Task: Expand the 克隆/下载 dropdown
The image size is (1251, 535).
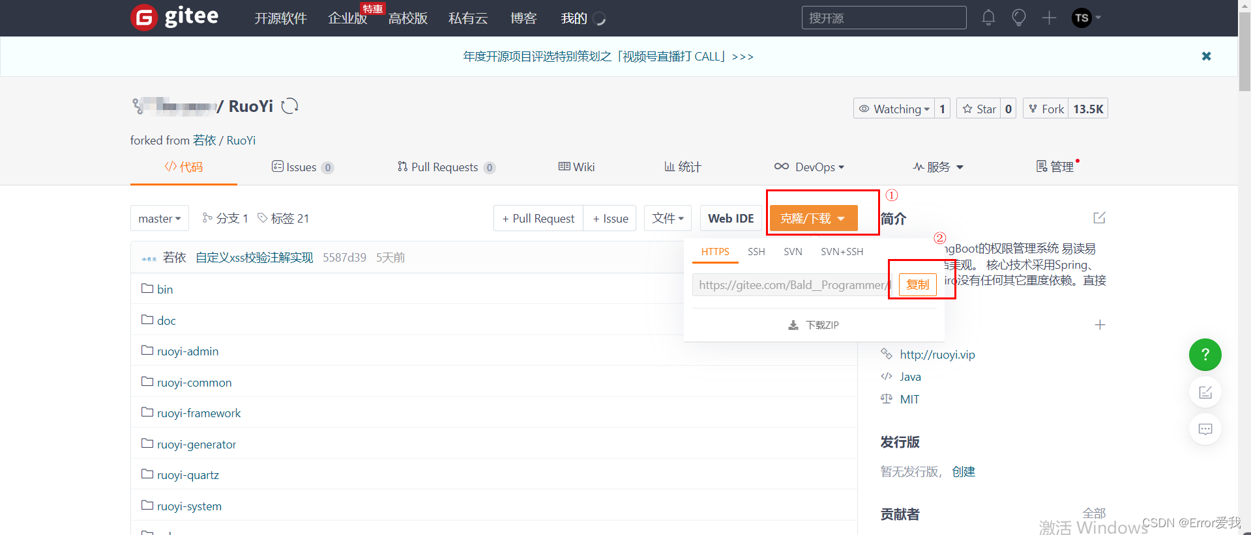Action: pos(813,218)
